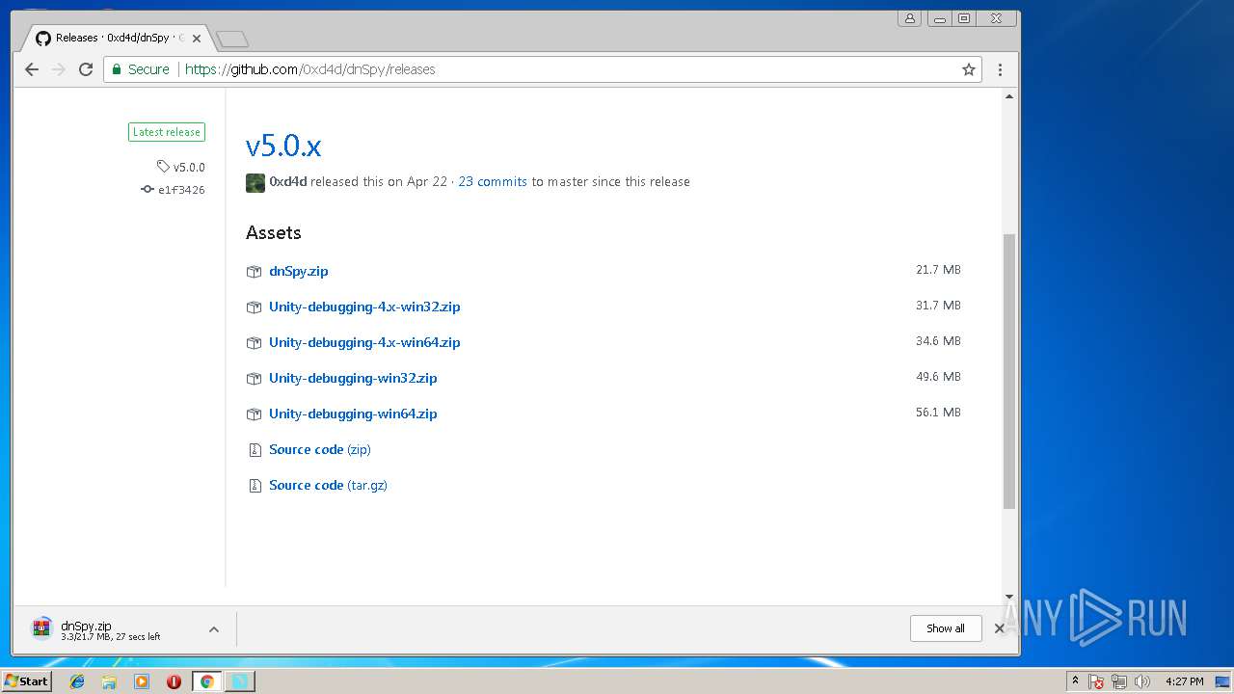Open the dnSpy.zip download in the download bar

[111, 629]
